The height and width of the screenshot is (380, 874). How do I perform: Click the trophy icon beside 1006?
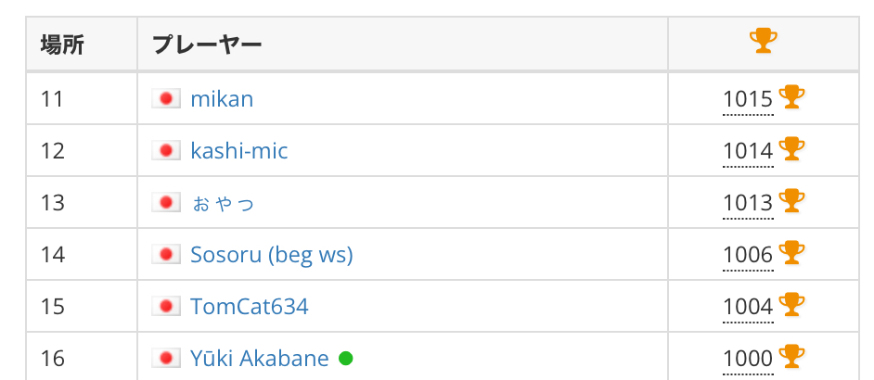tap(791, 252)
